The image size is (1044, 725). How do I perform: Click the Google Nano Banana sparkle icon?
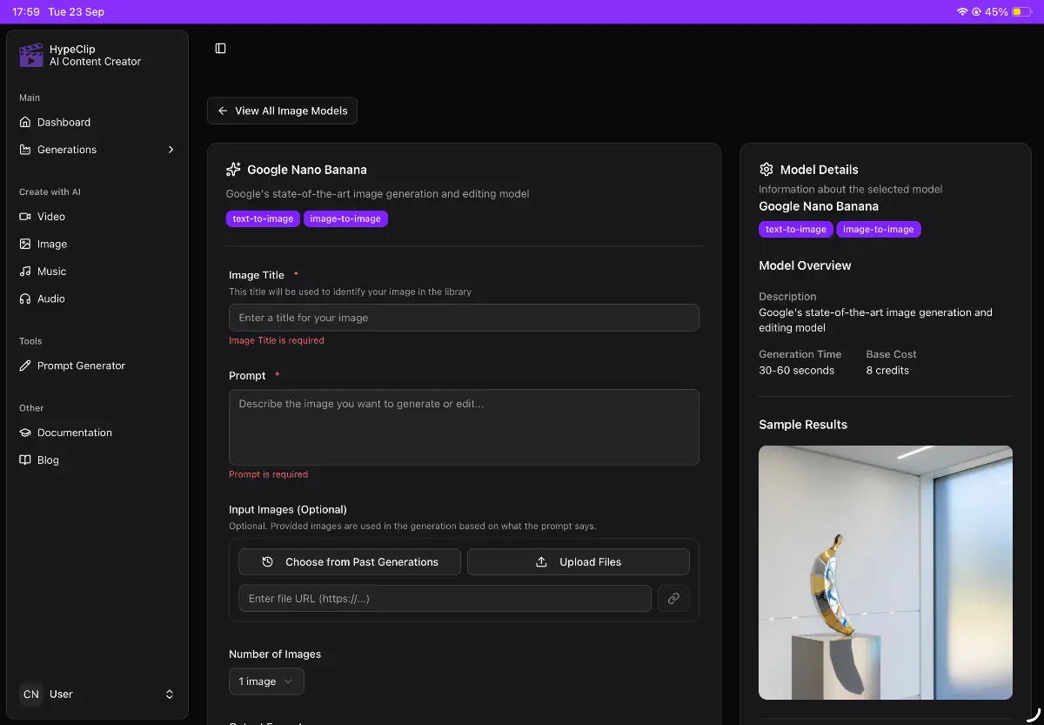tap(233, 170)
